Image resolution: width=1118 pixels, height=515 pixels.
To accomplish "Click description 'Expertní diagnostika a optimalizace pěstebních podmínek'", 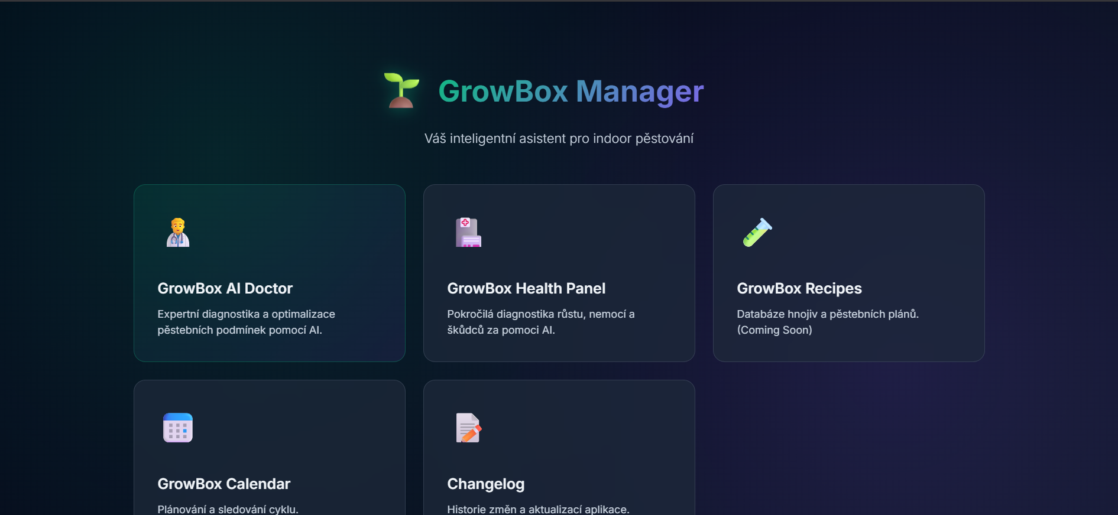I will [x=246, y=322].
